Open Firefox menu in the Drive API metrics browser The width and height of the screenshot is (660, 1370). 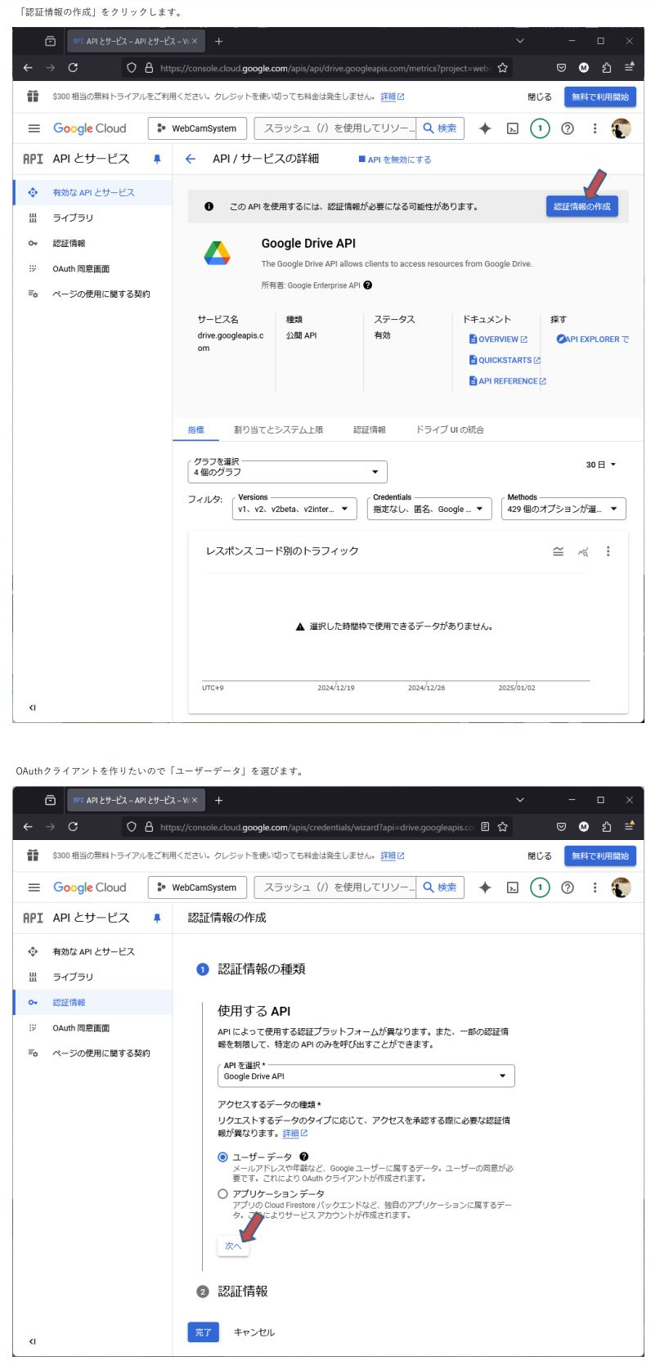(629, 68)
